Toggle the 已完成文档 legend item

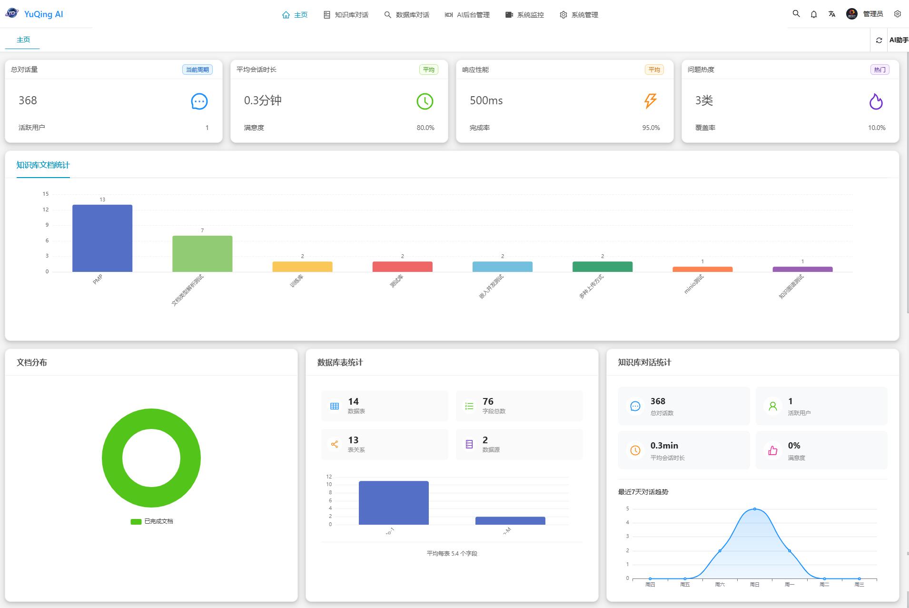152,521
